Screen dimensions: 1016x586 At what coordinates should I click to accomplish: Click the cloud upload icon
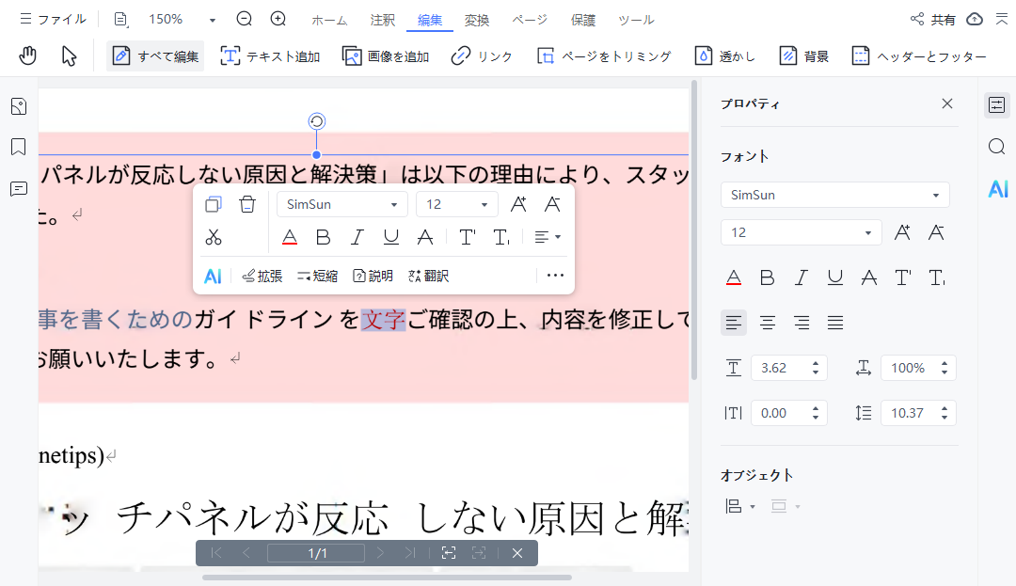pos(975,20)
